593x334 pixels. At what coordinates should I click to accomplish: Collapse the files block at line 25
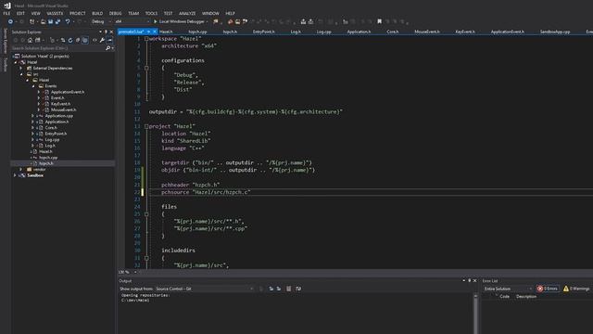[146, 214]
